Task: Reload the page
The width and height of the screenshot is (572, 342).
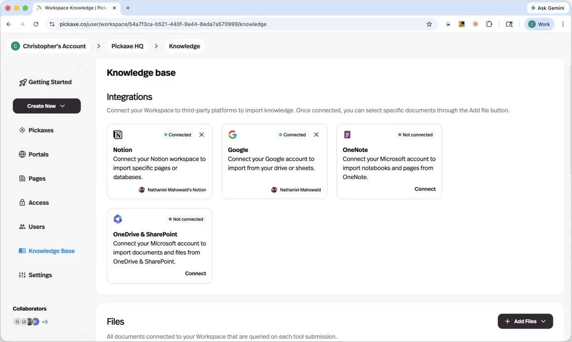Action: [36, 24]
